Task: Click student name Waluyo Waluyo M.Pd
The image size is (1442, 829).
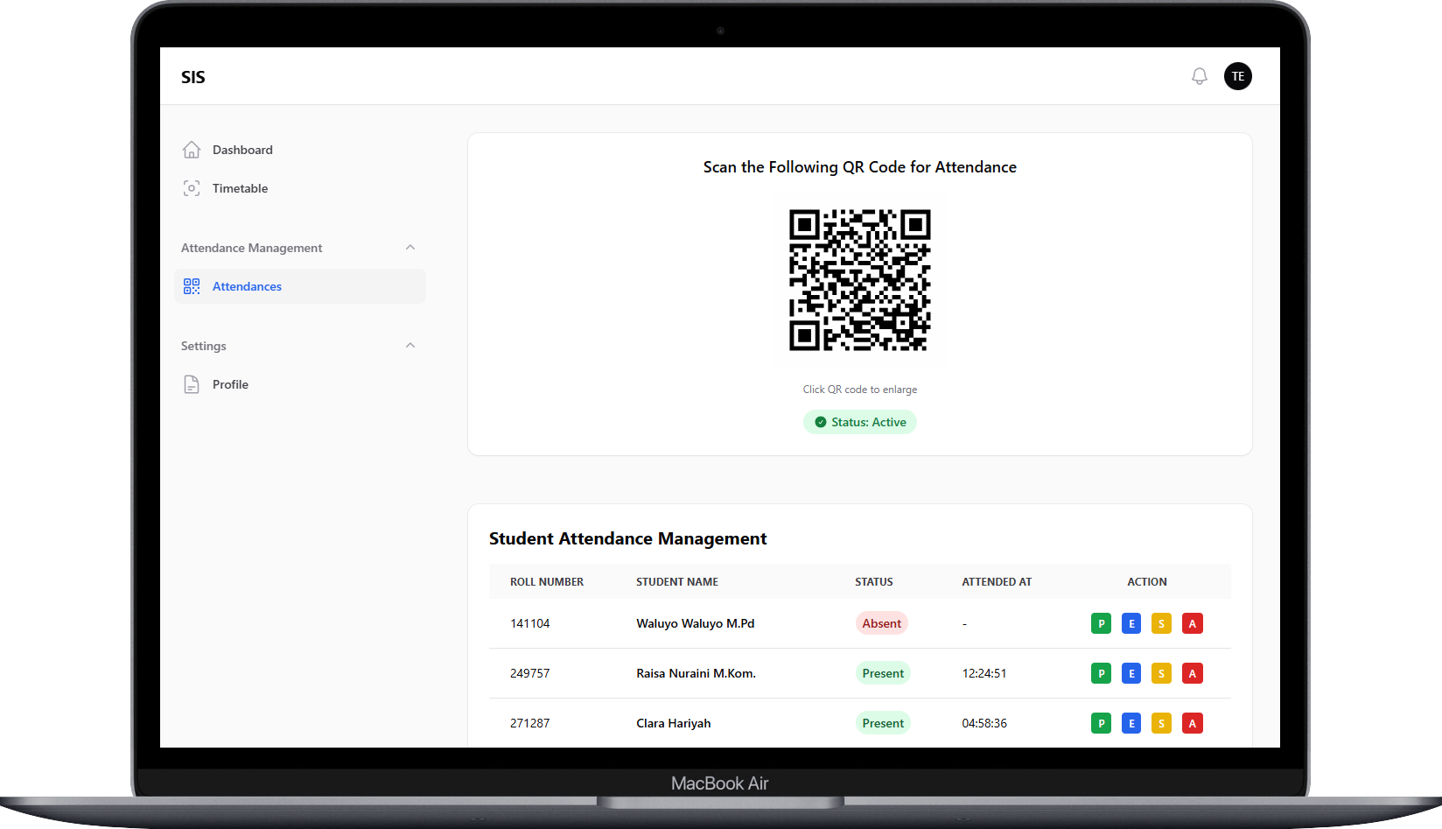Action: tap(696, 623)
